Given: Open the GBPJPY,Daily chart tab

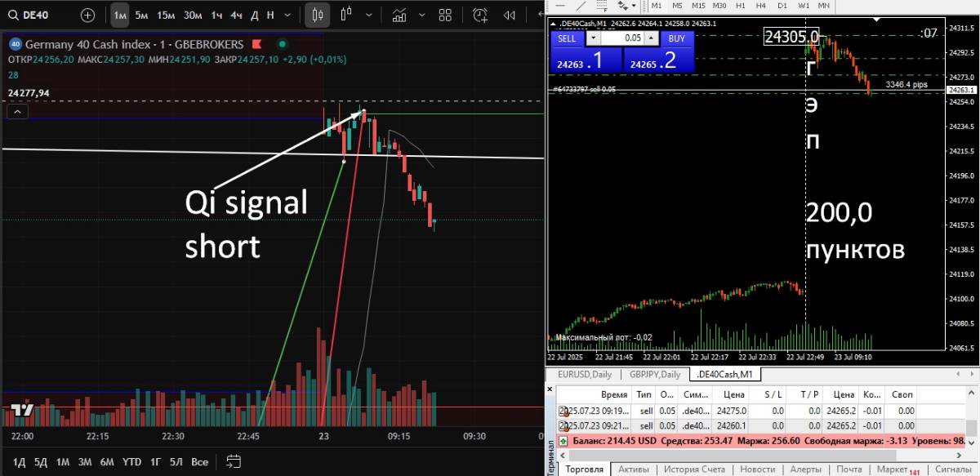Looking at the screenshot, I should tap(654, 375).
